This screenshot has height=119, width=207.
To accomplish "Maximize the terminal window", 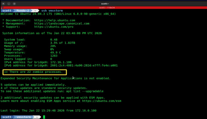I will pyautogui.click(x=14, y=4).
